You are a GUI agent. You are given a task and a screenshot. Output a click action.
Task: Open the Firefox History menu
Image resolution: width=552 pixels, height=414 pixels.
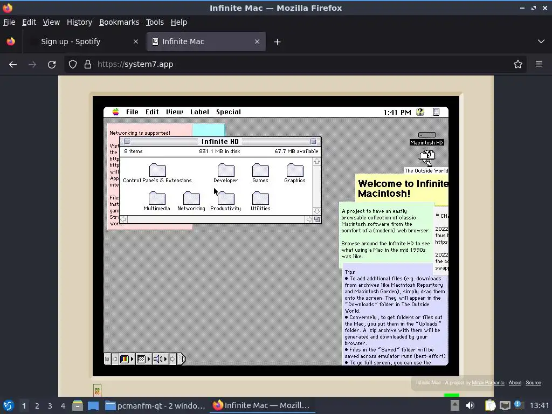(x=80, y=22)
